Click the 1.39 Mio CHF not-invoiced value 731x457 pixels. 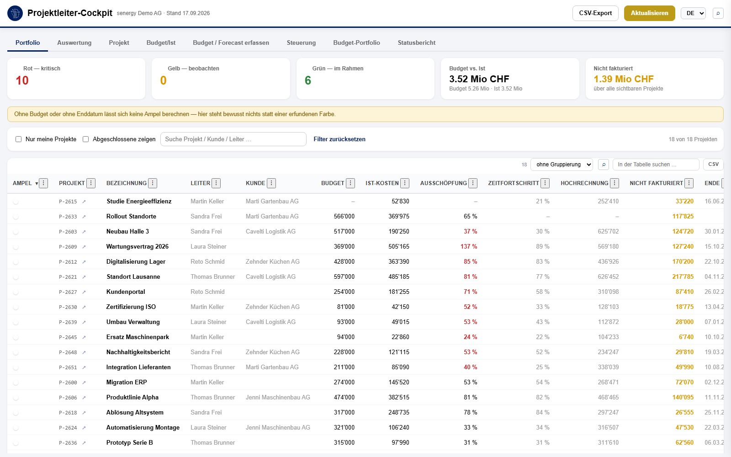[x=624, y=79]
